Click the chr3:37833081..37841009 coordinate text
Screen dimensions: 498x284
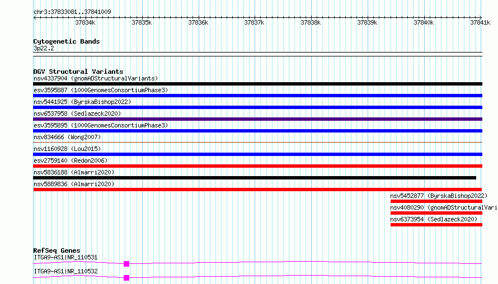coord(72,12)
